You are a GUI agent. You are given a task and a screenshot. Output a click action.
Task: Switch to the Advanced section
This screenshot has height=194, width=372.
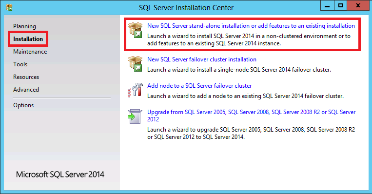point(26,90)
